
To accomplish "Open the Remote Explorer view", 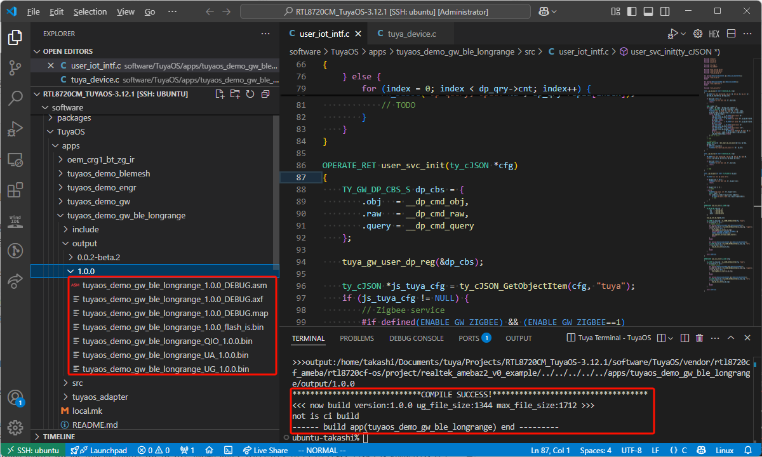I will (15, 159).
